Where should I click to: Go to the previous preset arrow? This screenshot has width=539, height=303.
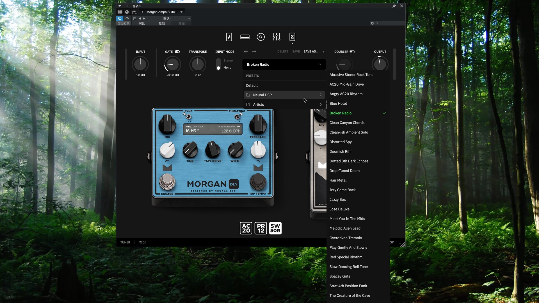click(246, 51)
